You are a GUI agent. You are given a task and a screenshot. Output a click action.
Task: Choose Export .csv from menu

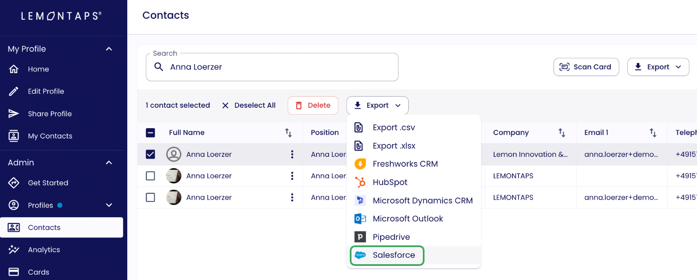(x=414, y=127)
